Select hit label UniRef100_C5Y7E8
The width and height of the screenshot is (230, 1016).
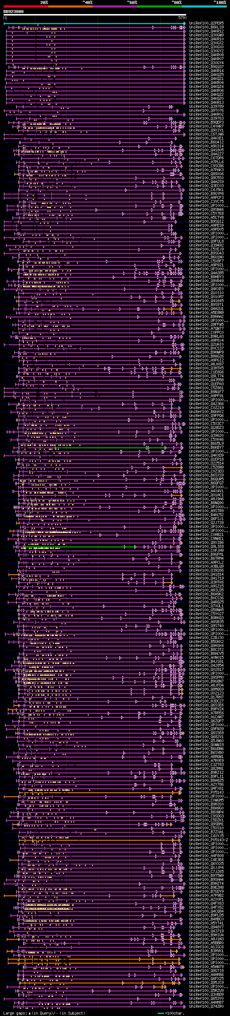tap(206, 213)
